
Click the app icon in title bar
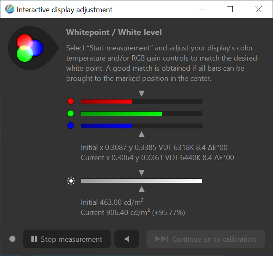click(10, 9)
